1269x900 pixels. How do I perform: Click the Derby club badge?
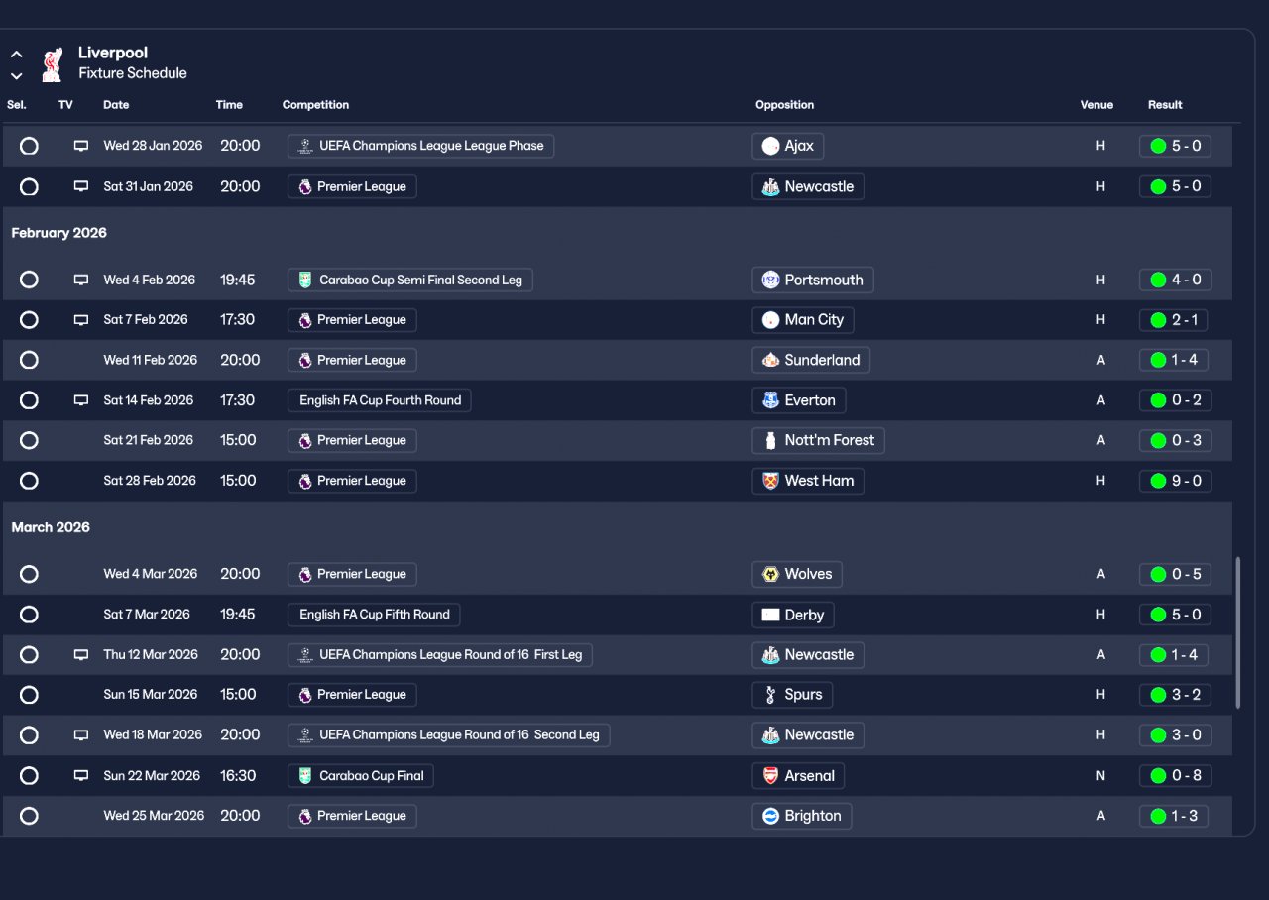click(x=770, y=615)
